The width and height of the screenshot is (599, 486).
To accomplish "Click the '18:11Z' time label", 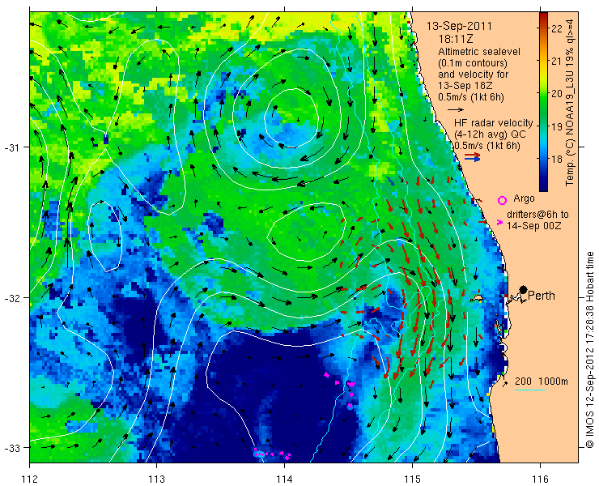I will click(x=456, y=39).
